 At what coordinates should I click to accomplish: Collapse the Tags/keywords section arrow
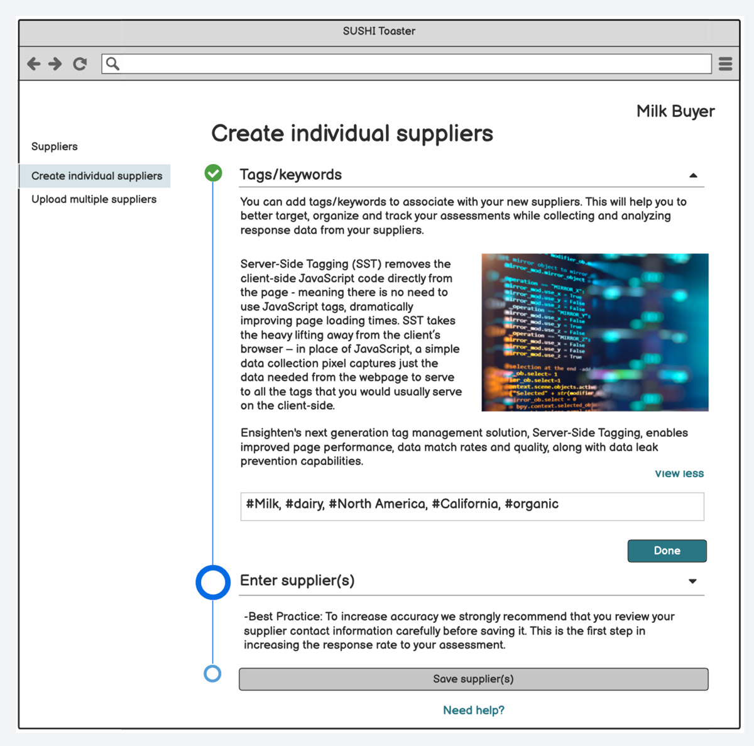click(693, 175)
